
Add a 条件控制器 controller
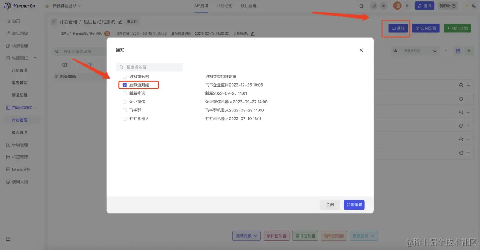tap(276, 236)
